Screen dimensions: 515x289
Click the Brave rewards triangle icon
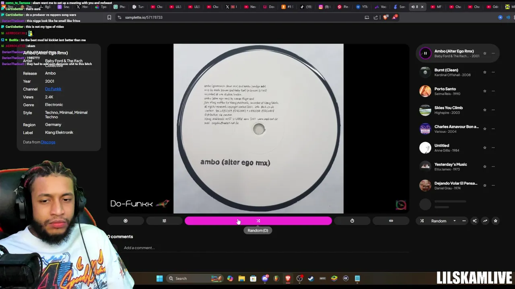395,17
